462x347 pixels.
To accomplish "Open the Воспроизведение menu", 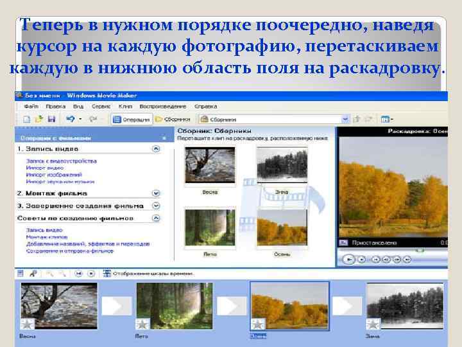I will pyautogui.click(x=162, y=106).
